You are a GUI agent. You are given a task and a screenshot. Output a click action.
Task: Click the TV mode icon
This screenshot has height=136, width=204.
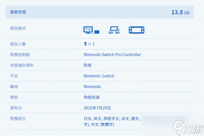[x=91, y=30]
